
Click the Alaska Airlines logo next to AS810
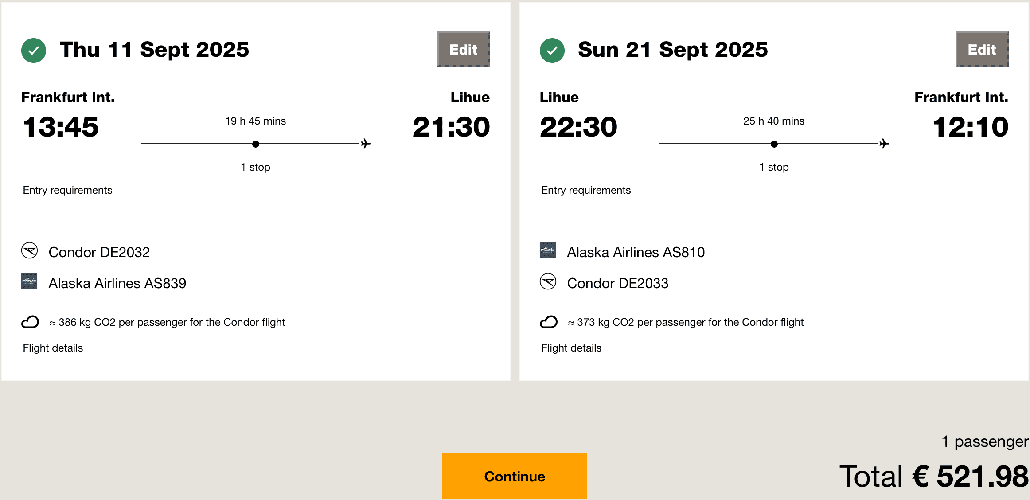[548, 250]
